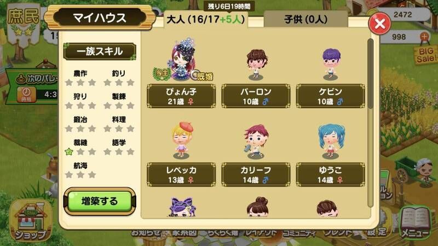
Task: Open the バーロン name plate
Action: coord(256,96)
